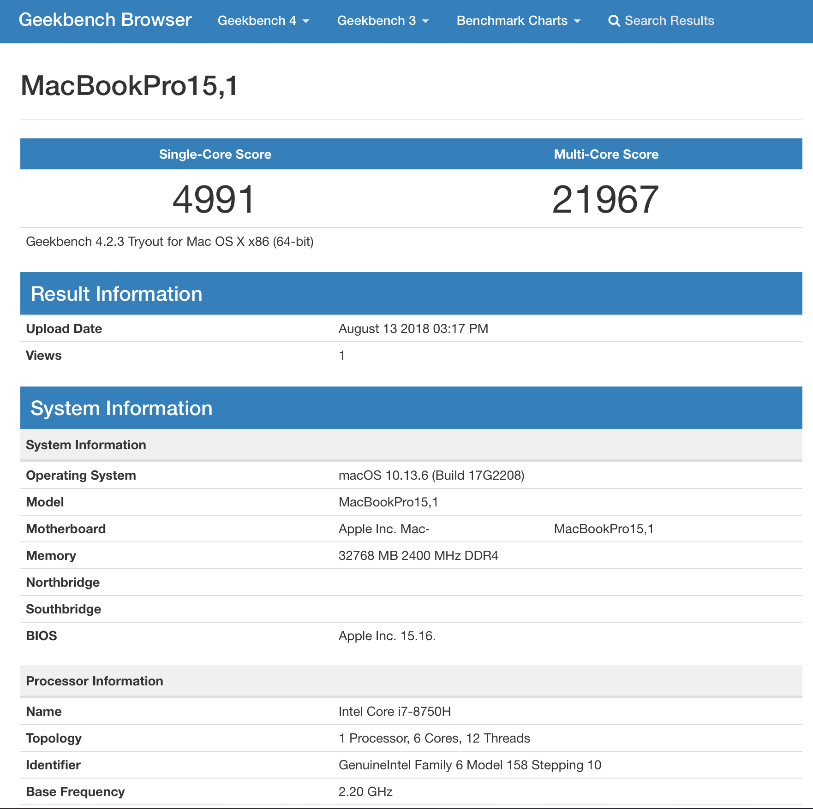Viewport: 813px width, 809px height.
Task: Select the Apple Inc. Mac- motherboard text
Action: point(384,529)
